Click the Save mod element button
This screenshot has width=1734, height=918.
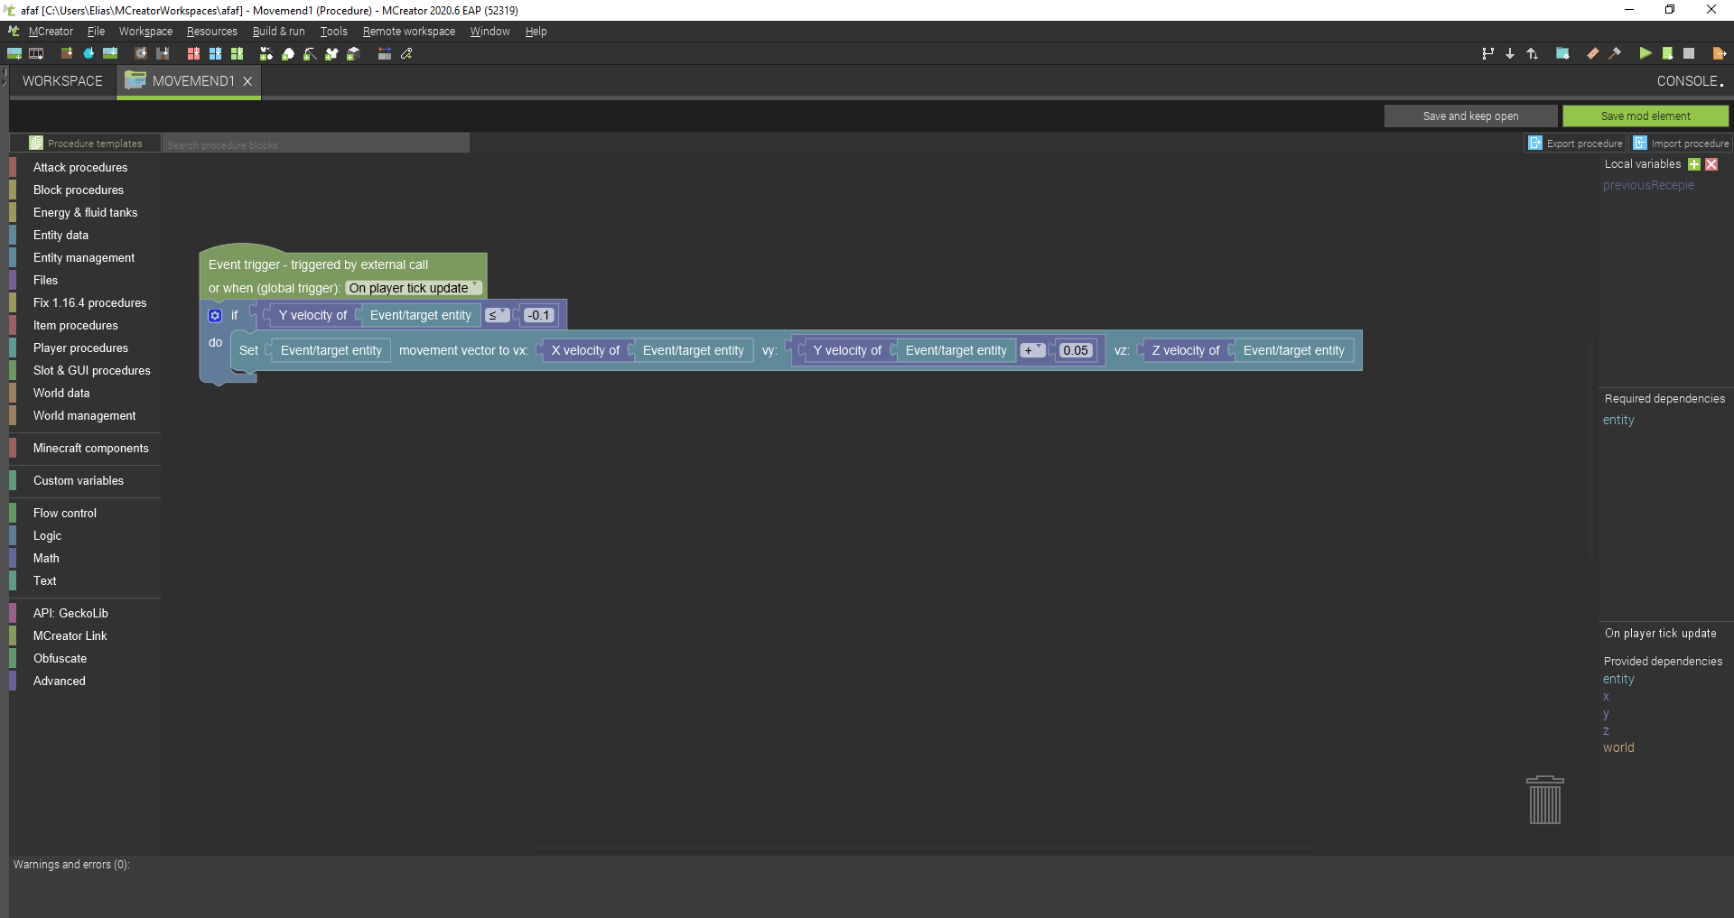[1645, 116]
